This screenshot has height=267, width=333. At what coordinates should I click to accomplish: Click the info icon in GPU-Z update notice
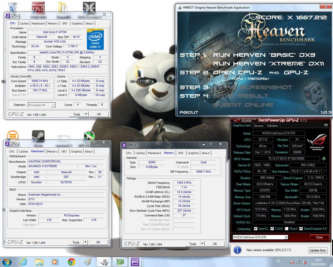coord(237,250)
